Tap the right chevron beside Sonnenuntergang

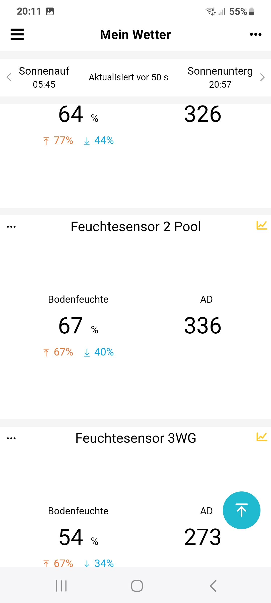pos(262,77)
